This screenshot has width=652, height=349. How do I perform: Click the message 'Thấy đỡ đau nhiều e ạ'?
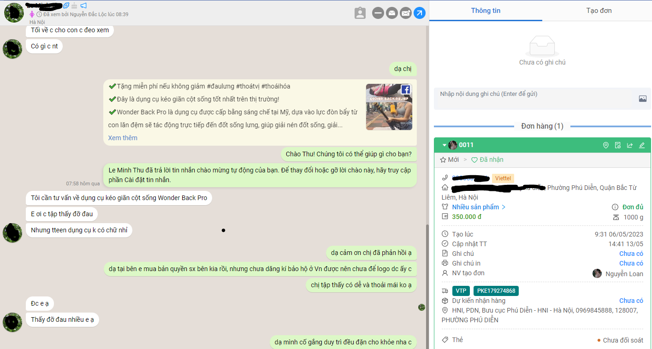pos(62,319)
